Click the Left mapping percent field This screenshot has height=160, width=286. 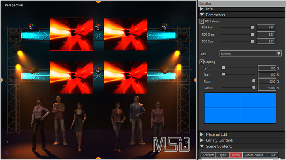[267, 68]
